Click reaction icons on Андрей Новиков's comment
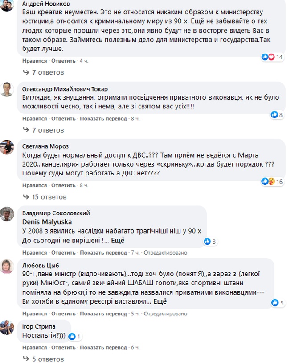The width and height of the screenshot is (303, 363). 267,57
